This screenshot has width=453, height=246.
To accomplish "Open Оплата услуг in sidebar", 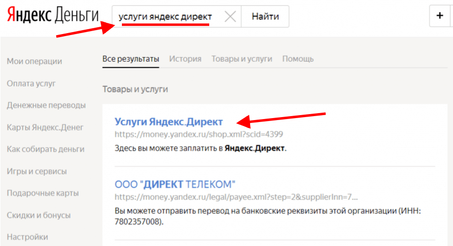I will 31,83.
